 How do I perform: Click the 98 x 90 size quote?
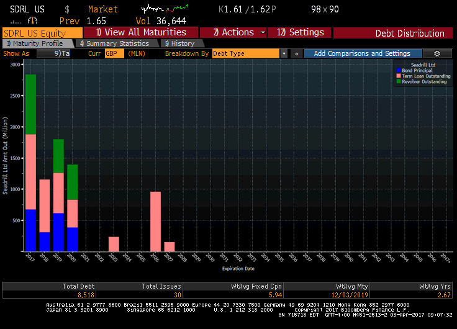[x=325, y=9]
